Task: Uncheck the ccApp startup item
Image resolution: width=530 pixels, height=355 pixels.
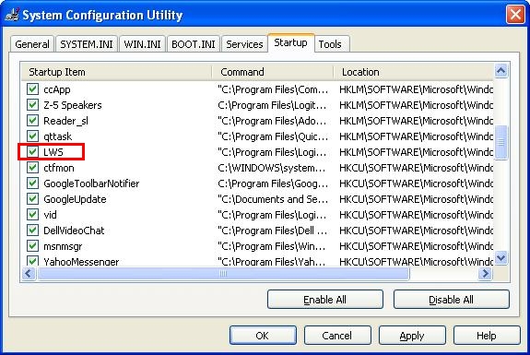Action: pyautogui.click(x=32, y=89)
